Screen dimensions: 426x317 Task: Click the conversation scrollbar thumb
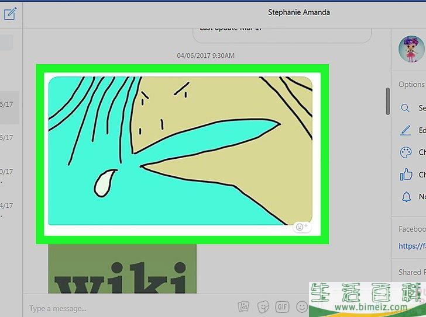[388, 102]
